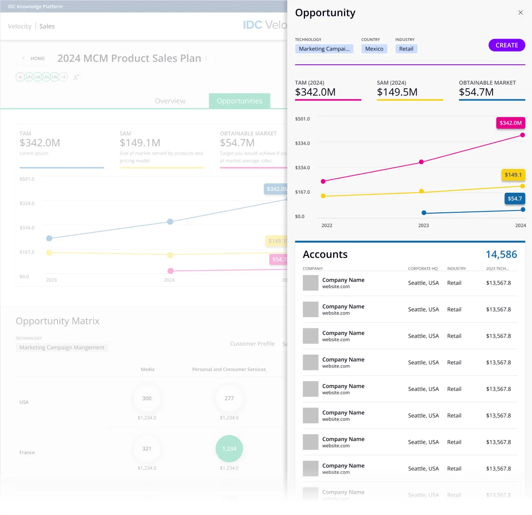Select the pink $342.0M chart label
The width and height of the screenshot is (532, 515).
point(510,123)
